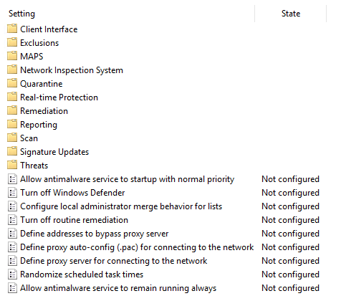Screen dimensions: 341x301
Task: Click the Turn off Windows Defender policy icon
Action: click(x=12, y=193)
